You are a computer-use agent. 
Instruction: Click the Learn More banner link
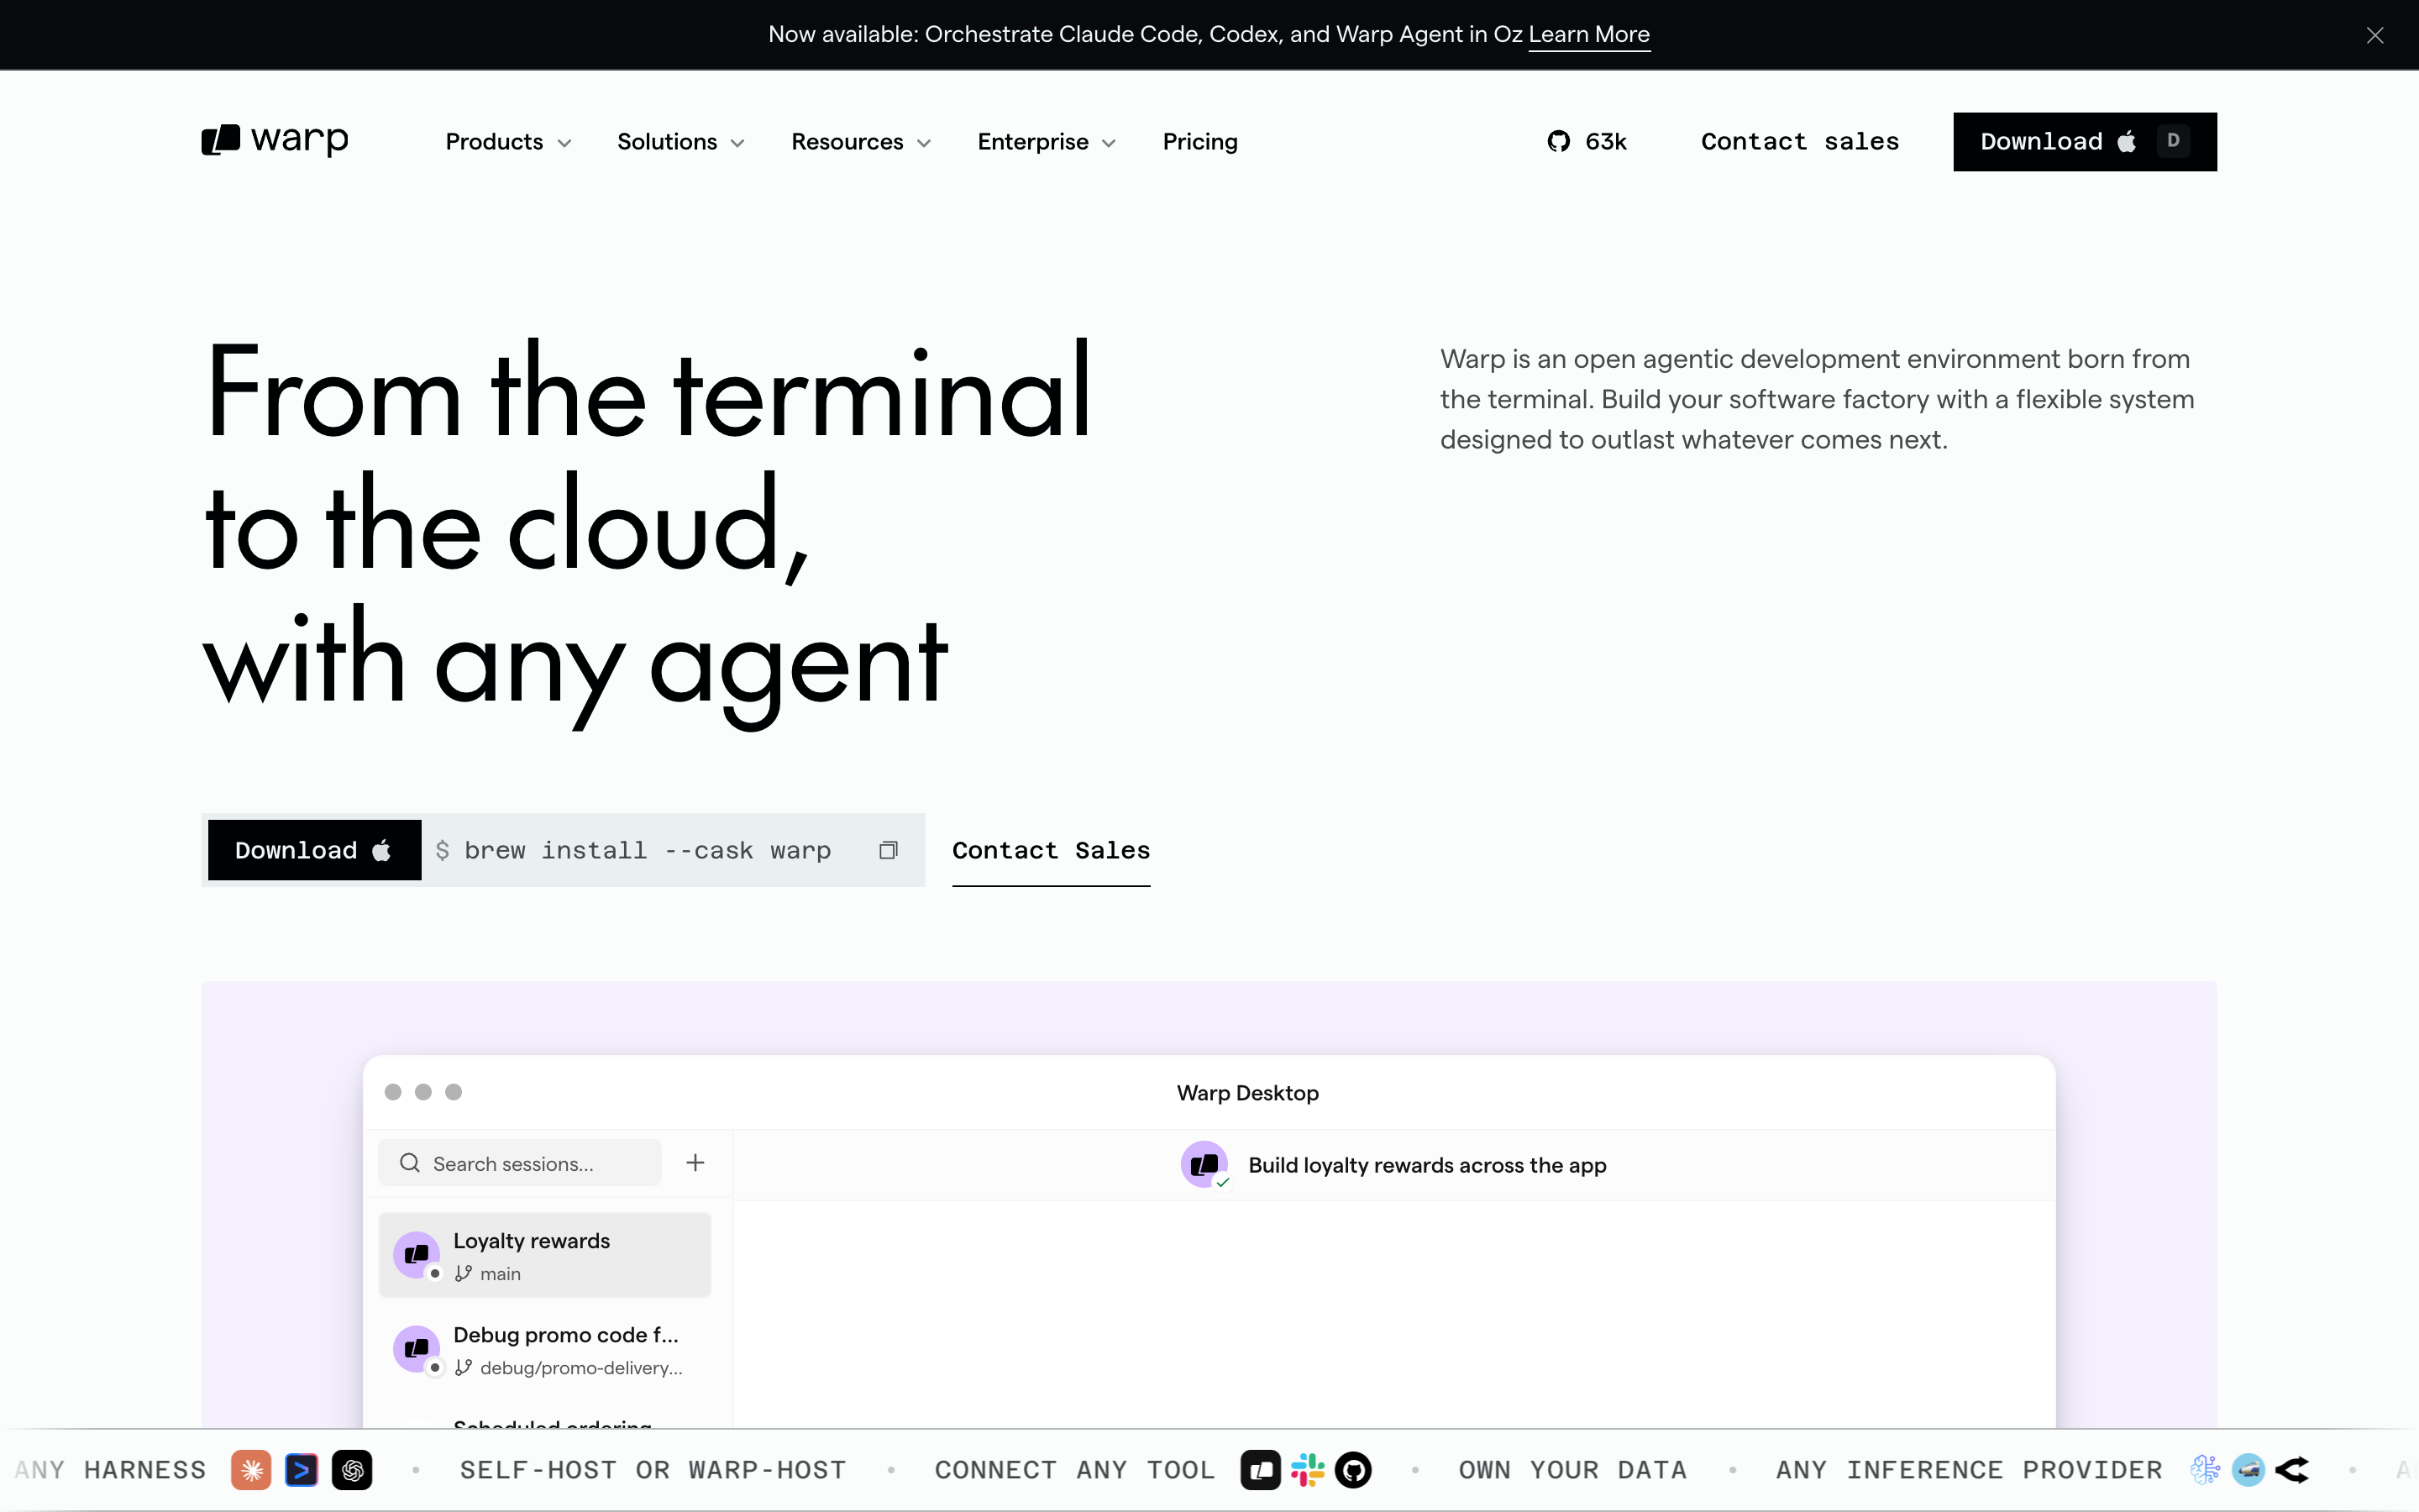coord(1588,35)
